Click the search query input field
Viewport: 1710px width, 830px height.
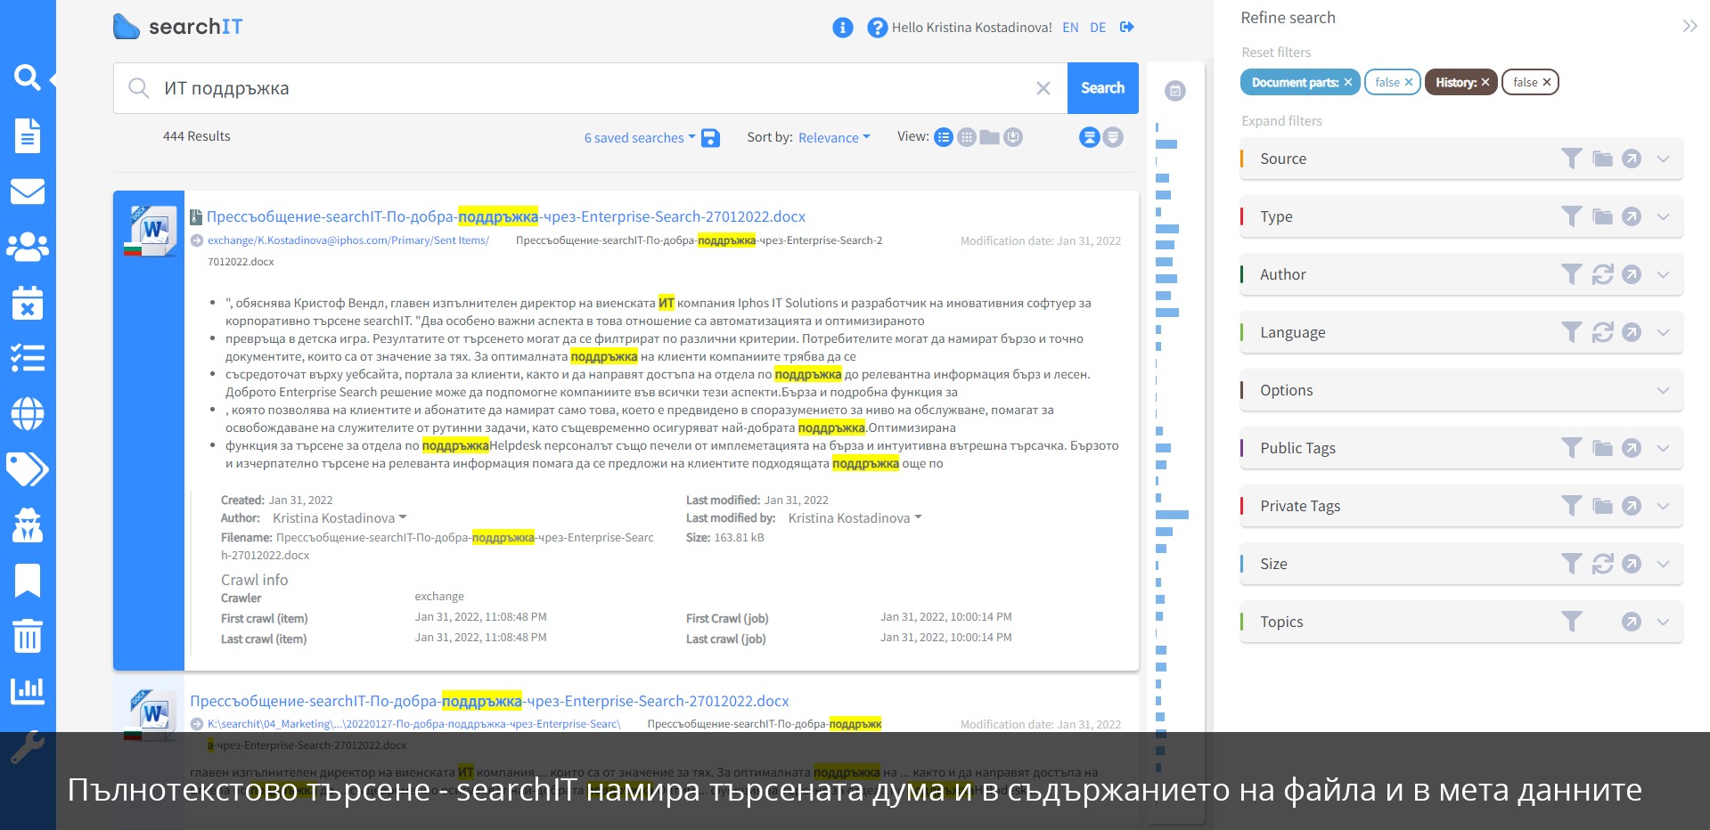pyautogui.click(x=588, y=88)
